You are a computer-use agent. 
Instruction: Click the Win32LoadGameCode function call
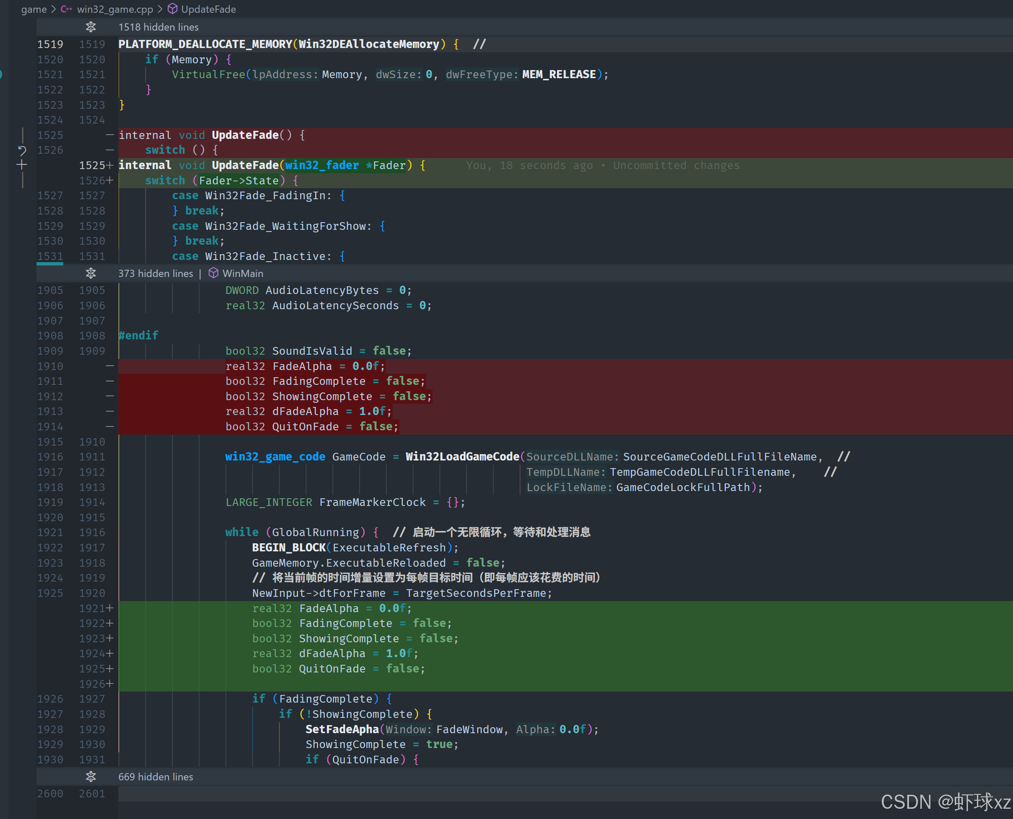click(462, 457)
